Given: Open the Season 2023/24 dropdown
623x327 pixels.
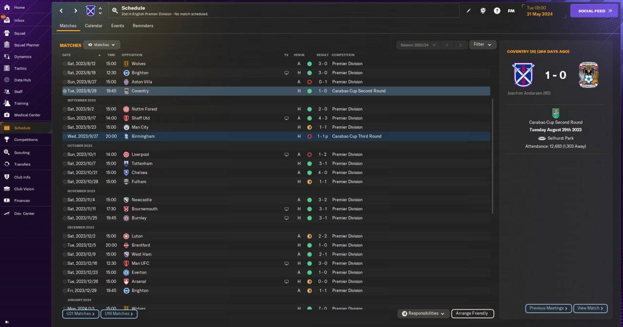Looking at the screenshot, I should (x=418, y=45).
